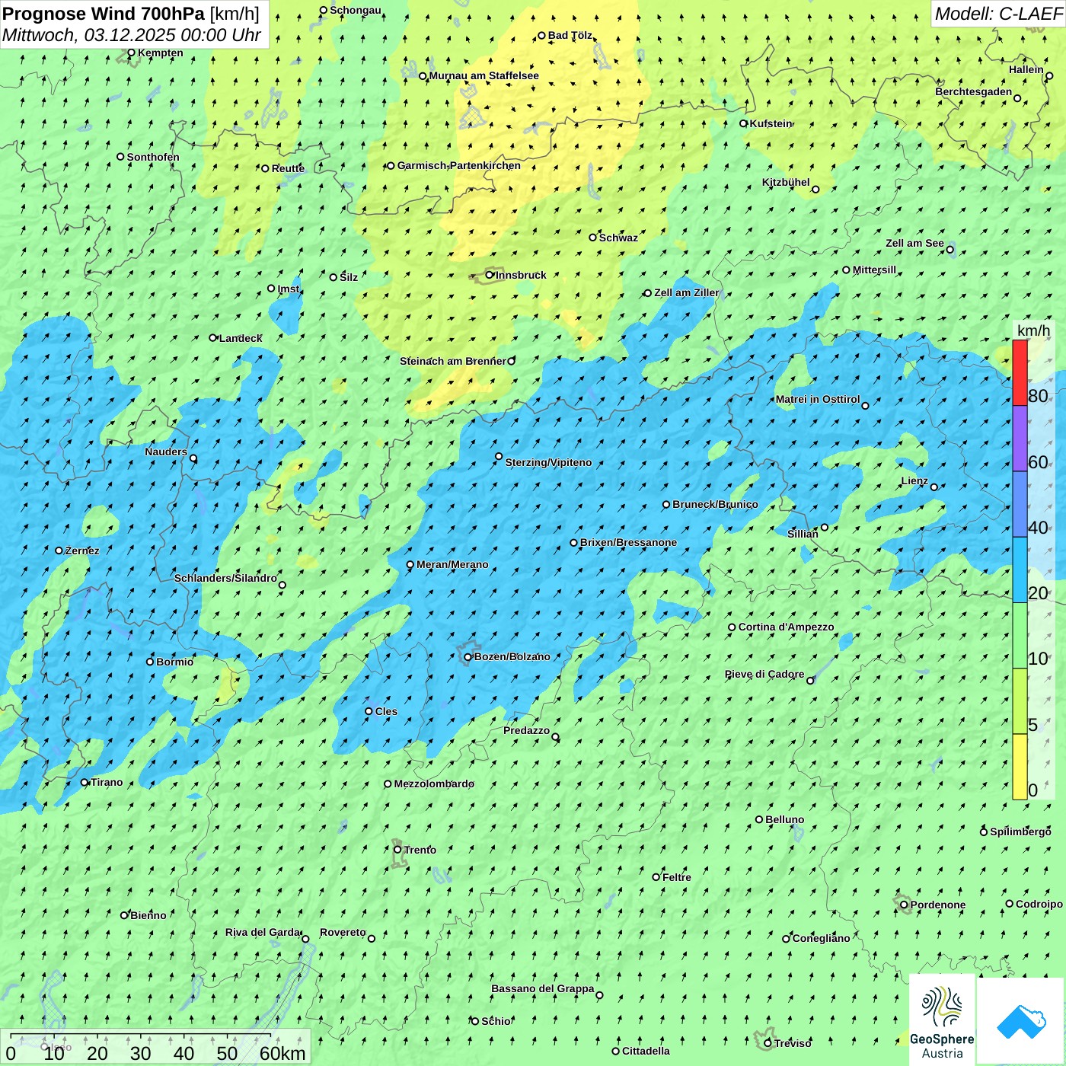Click the 'Bienno' label
Image resolution: width=1066 pixels, height=1066 pixels.
(x=148, y=916)
